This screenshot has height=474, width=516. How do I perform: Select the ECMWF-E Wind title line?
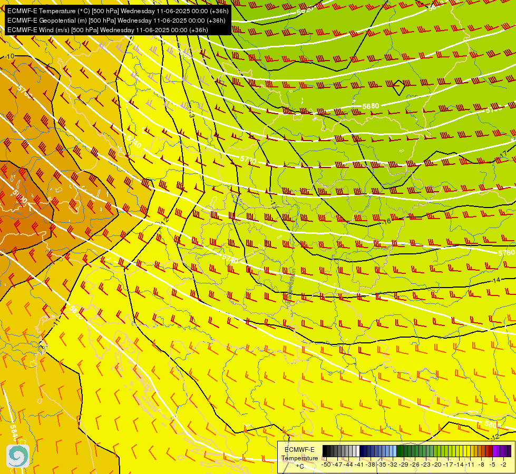point(108,30)
